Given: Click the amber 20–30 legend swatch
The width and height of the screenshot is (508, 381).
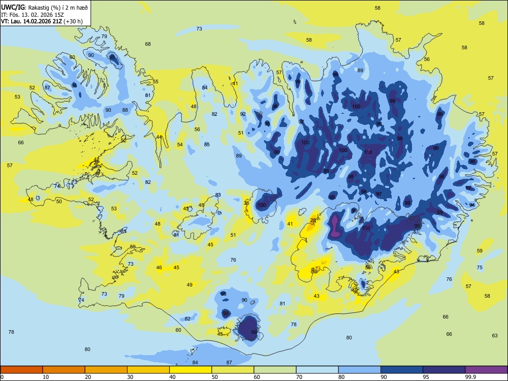Looking at the screenshot, I should pos(106,370).
